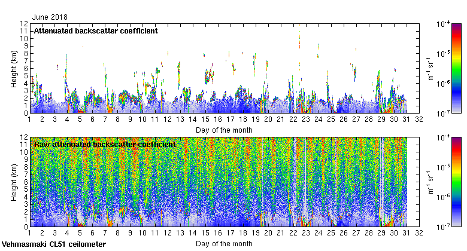Click the bottom colorbar gradient scale
The width and height of the screenshot is (467, 251).
point(456,182)
